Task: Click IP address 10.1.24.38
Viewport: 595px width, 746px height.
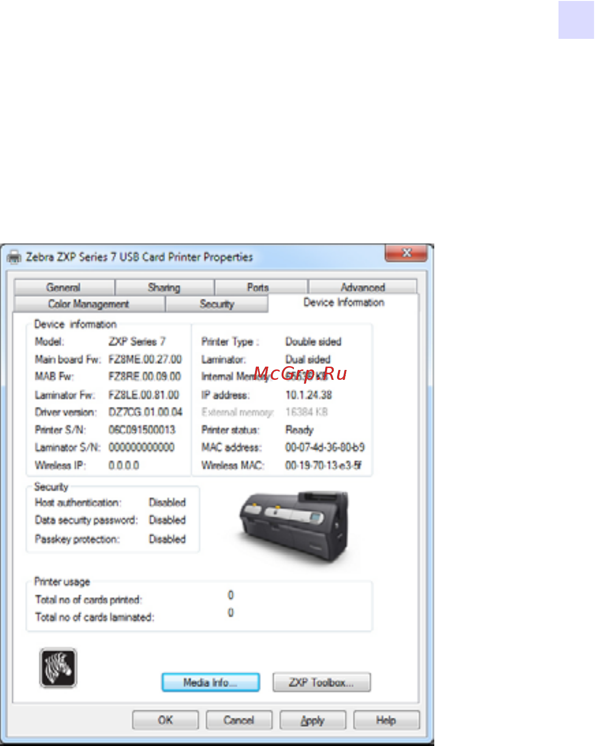Action: click(309, 395)
